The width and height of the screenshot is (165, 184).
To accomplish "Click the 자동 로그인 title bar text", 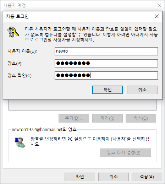I will point(17,16).
